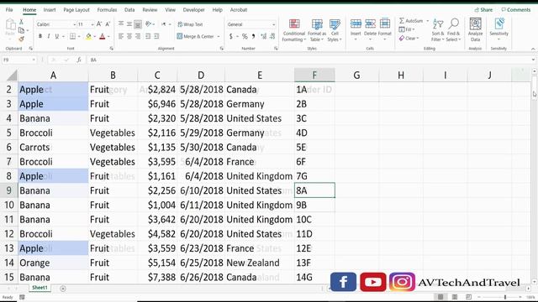Increase indent in Alignment group
Viewport: 538px width, 302px height.
tap(156, 36)
